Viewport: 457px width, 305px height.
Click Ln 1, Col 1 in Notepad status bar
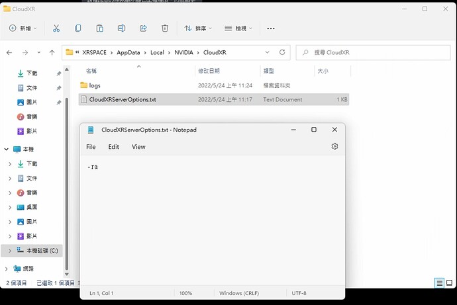[101, 293]
